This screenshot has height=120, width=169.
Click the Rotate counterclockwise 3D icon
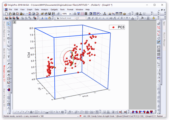tap(133, 112)
